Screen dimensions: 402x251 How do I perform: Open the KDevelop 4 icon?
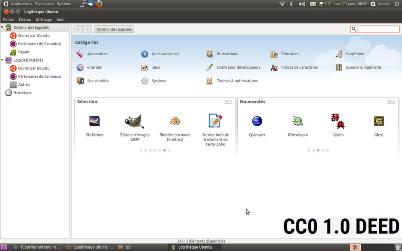point(298,121)
